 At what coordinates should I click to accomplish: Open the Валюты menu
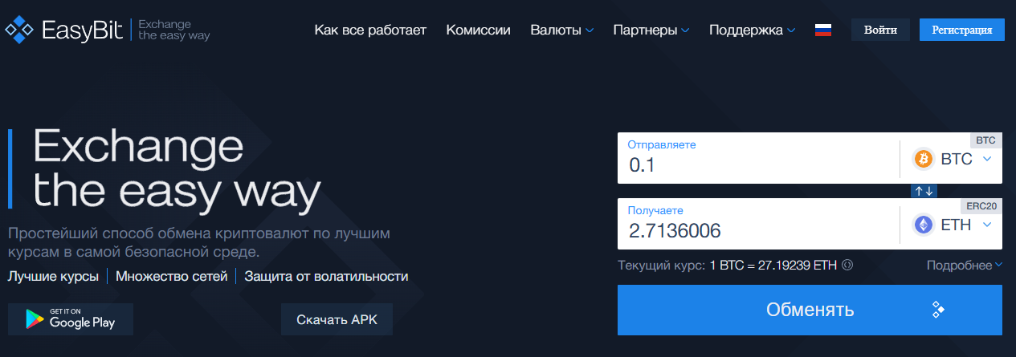tap(561, 30)
